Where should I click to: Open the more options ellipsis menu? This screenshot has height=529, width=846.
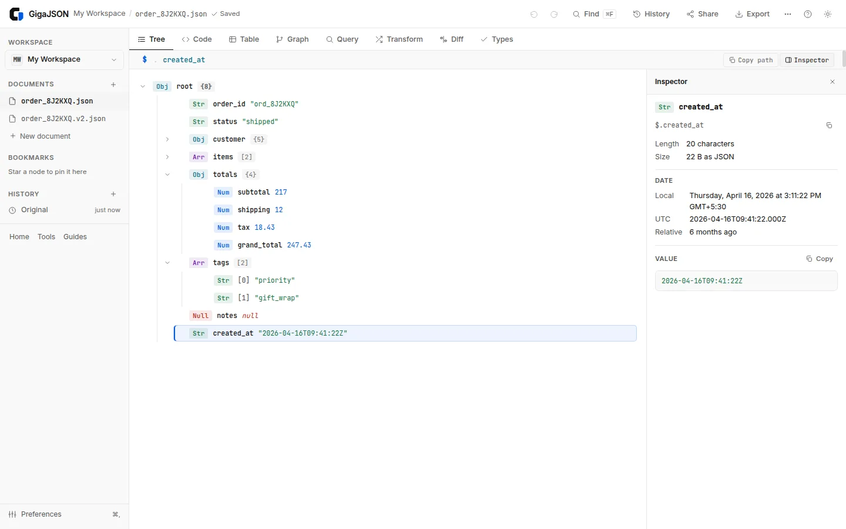click(x=788, y=14)
